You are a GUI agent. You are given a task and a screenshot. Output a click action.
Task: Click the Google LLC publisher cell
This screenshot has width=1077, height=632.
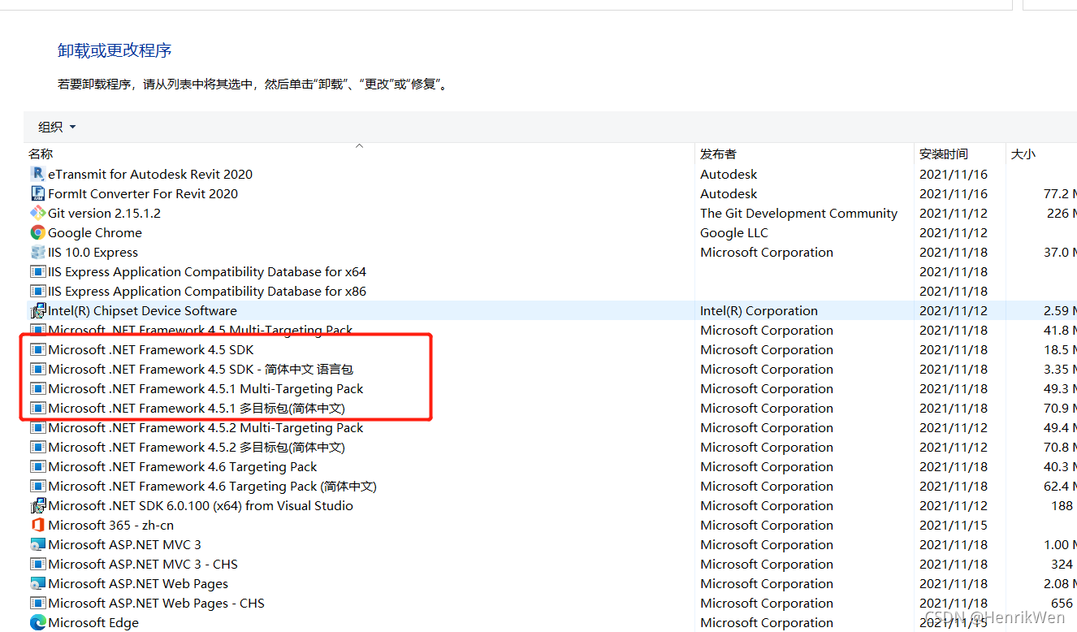[x=734, y=232]
